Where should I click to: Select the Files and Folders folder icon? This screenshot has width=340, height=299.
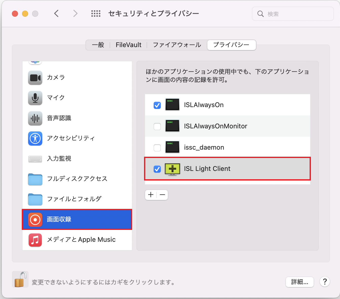35,200
